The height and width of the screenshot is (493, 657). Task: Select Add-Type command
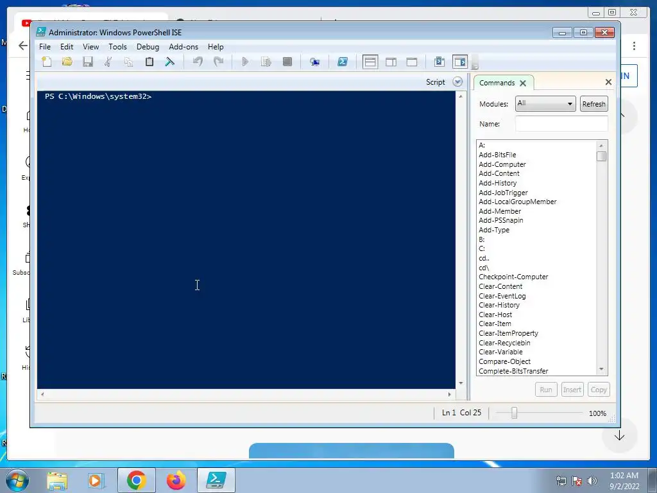(494, 230)
